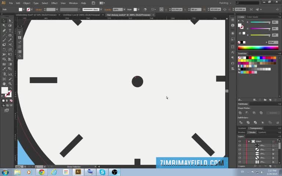Screen dimensions: 282x176
Task: Select the Column Graph tool
Action: 10,74
